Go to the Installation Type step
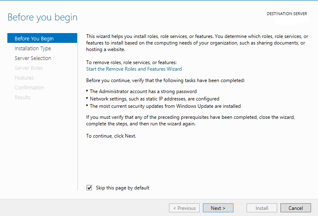 click(33, 49)
